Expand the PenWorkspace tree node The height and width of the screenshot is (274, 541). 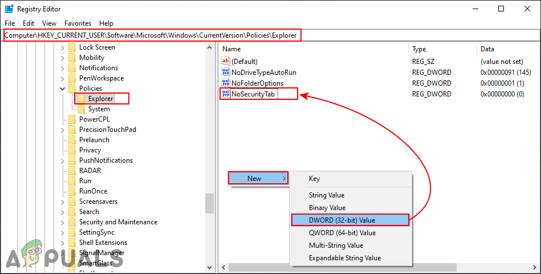coord(63,78)
